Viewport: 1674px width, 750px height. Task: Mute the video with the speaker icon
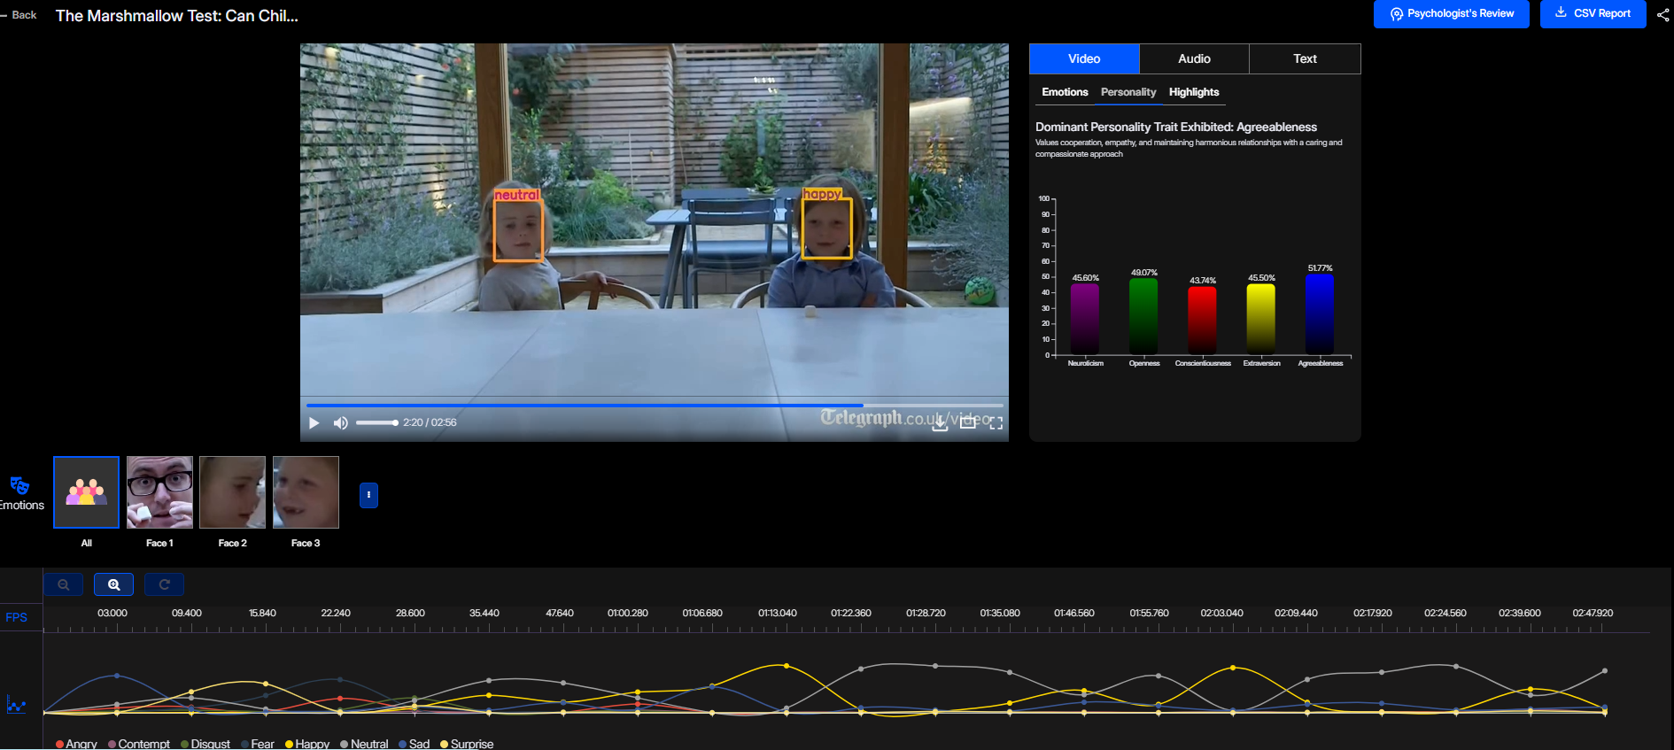[x=340, y=423]
